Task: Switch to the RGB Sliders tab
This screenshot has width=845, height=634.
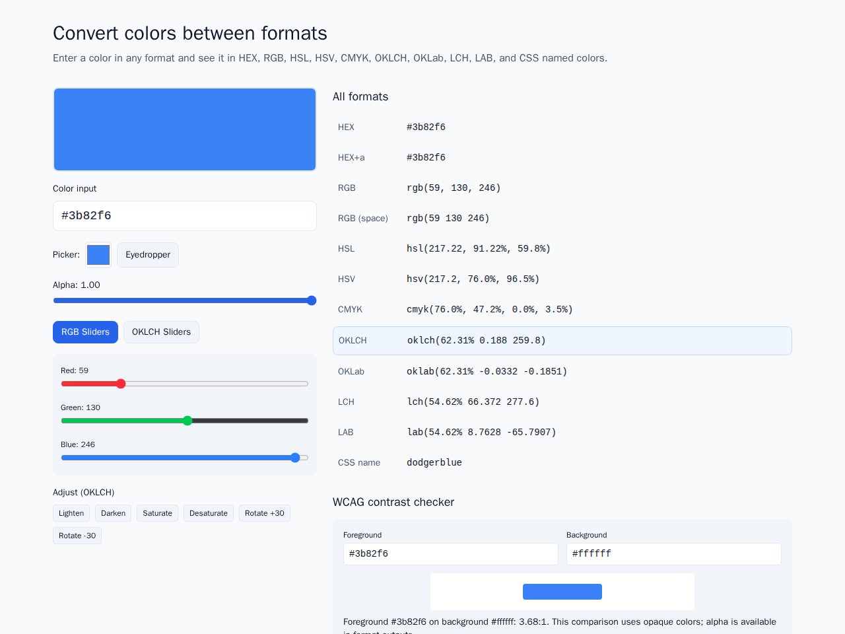Action: 85,332
